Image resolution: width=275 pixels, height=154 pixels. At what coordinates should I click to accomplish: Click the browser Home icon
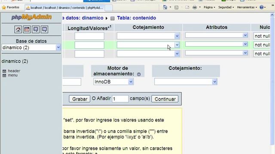pyautogui.click(x=165, y=7)
